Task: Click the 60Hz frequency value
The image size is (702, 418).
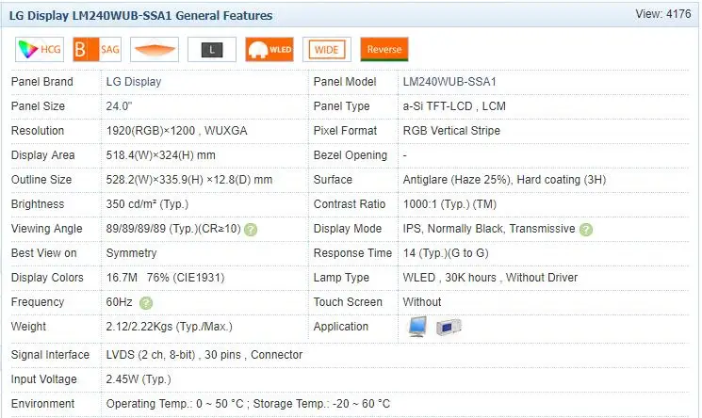Action: (119, 302)
